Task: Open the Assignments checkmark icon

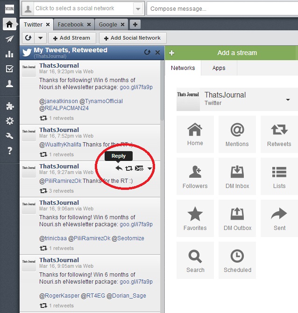Action: coord(9,69)
